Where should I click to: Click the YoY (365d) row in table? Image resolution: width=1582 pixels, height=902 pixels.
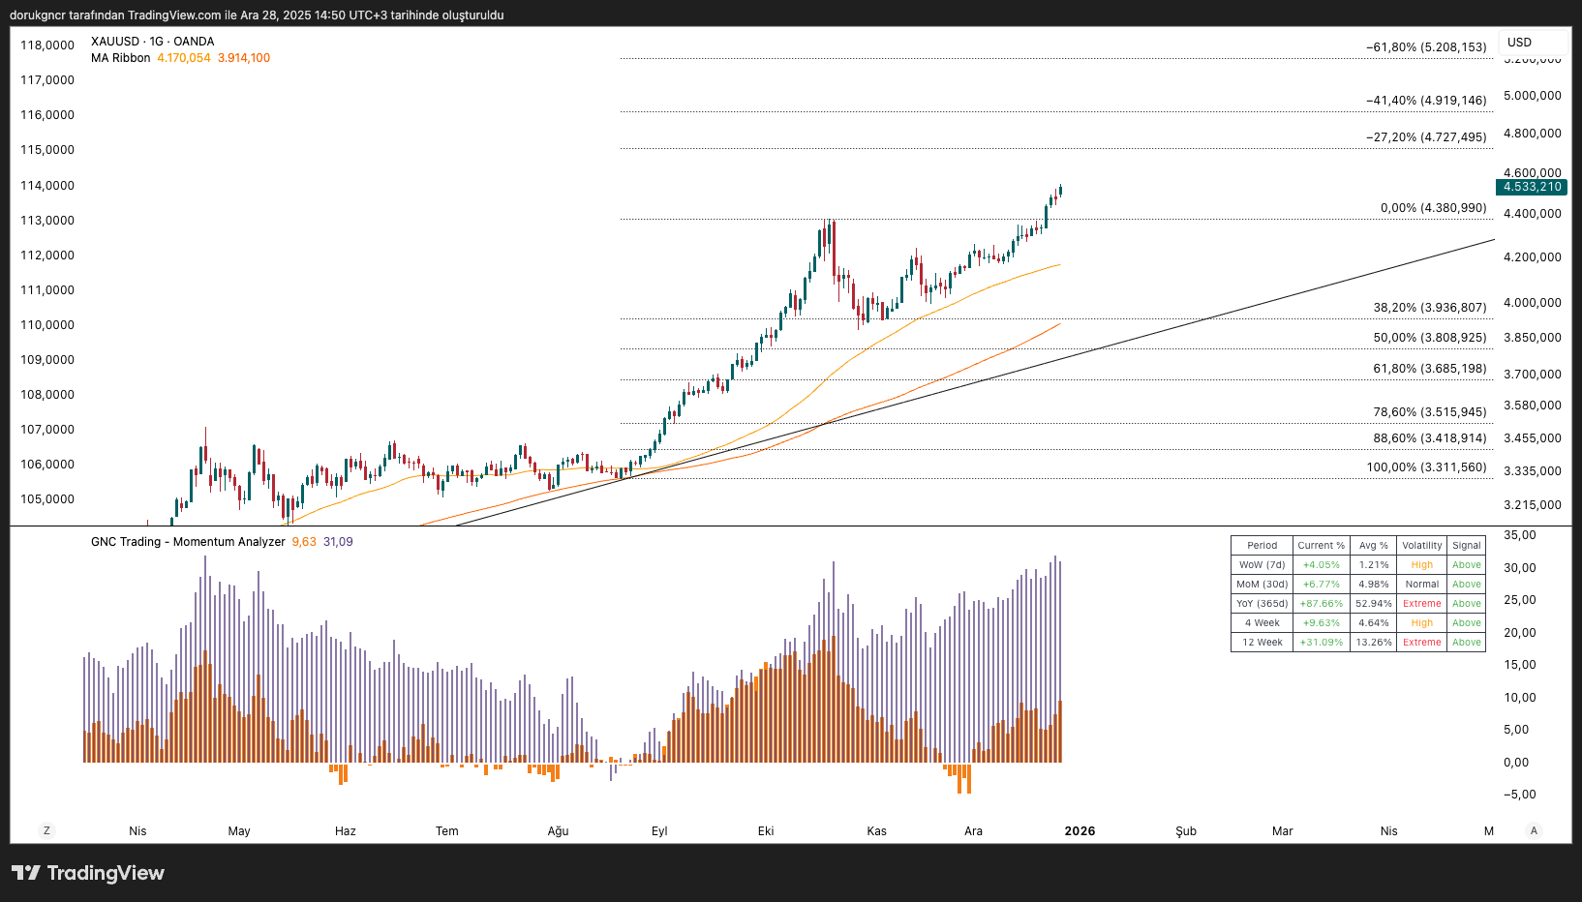pos(1262,604)
